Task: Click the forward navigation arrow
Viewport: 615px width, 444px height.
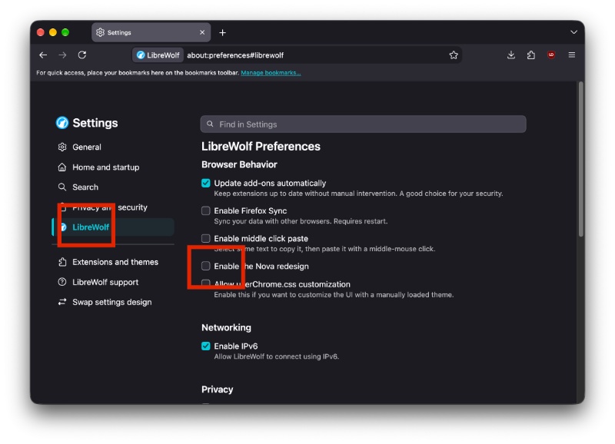Action: pyautogui.click(x=62, y=55)
